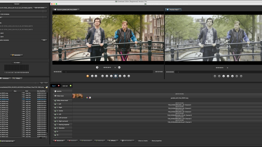Click the play button under the Source viewer
This screenshot has height=147, width=262.
tap(111, 76)
